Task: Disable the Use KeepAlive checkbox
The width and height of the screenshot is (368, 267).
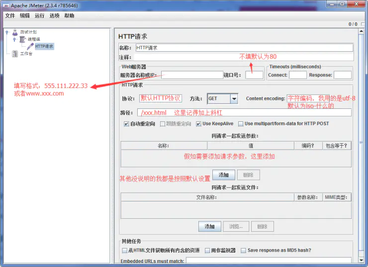Action: coord(198,124)
